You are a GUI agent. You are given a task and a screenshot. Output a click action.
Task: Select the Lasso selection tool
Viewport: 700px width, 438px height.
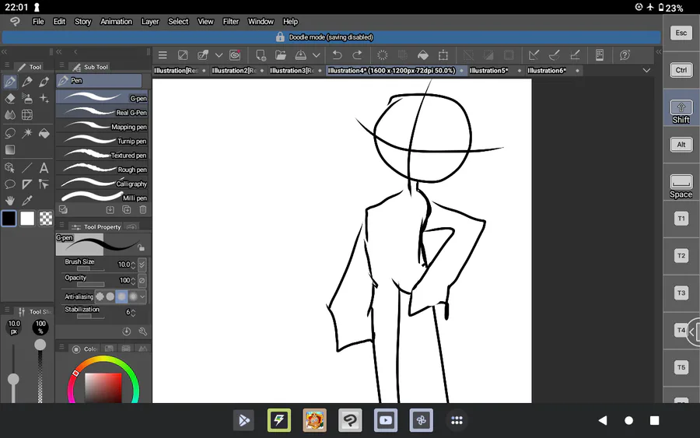pos(10,133)
